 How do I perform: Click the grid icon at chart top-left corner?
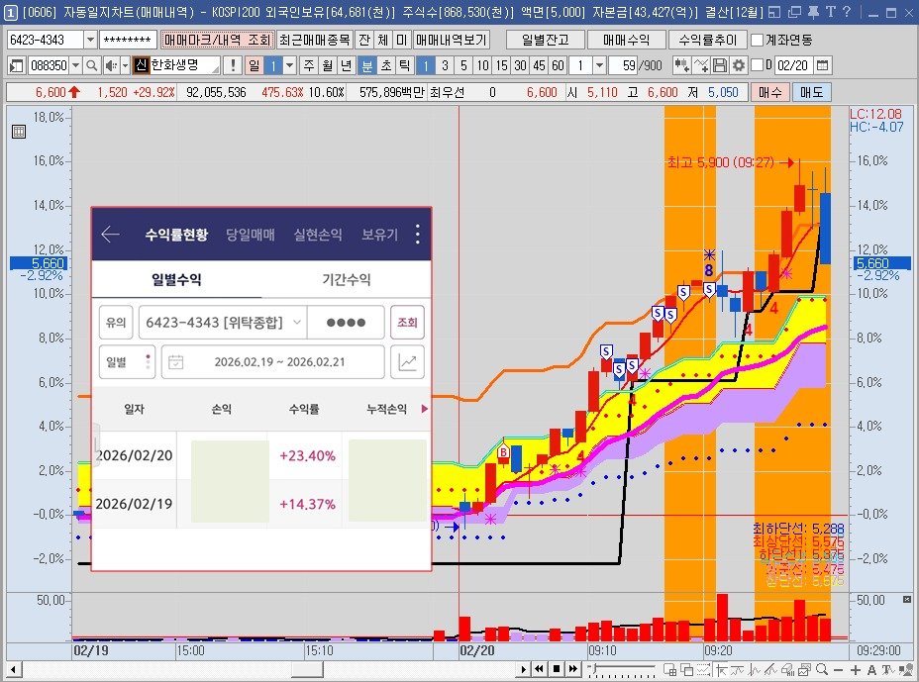tap(18, 132)
